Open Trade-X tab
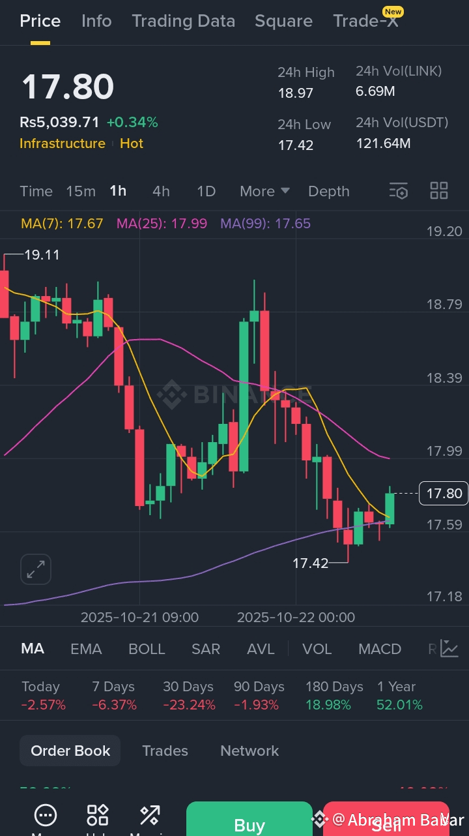Image resolution: width=469 pixels, height=836 pixels. (365, 21)
